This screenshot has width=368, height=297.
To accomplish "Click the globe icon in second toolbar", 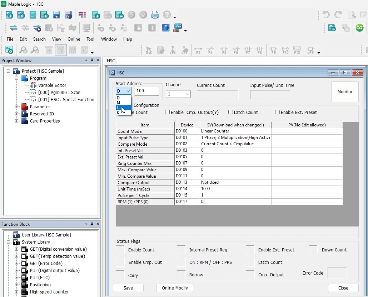I will [x=166, y=28].
